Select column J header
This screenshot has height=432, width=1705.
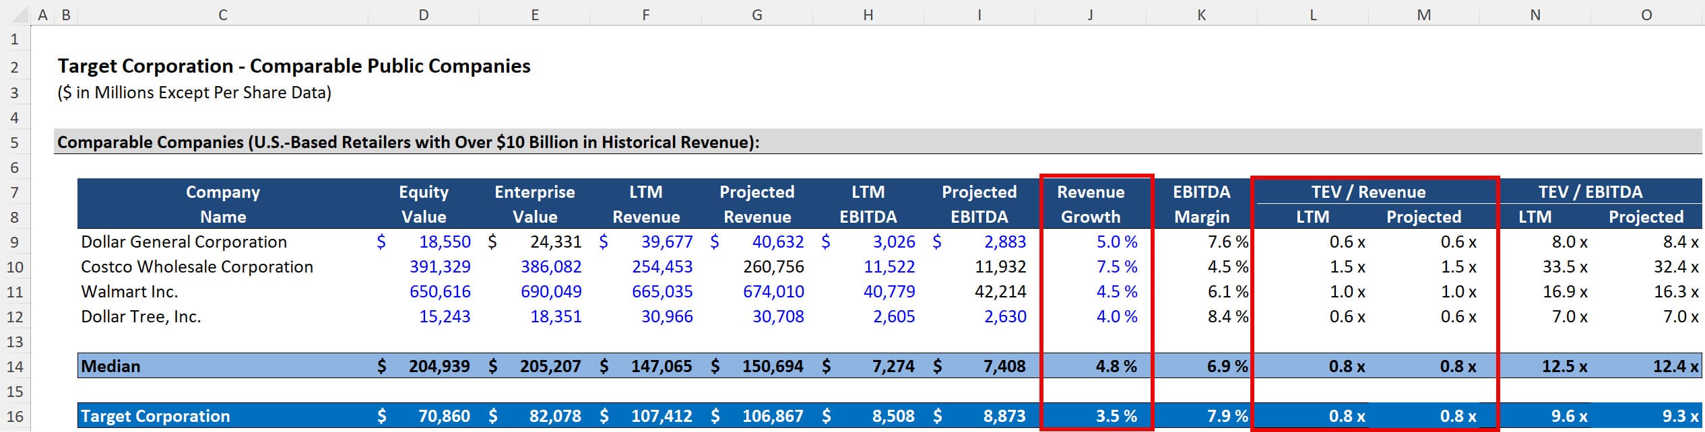click(x=1090, y=15)
